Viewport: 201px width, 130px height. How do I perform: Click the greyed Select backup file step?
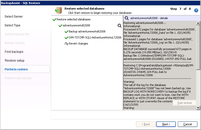click(x=17, y=34)
